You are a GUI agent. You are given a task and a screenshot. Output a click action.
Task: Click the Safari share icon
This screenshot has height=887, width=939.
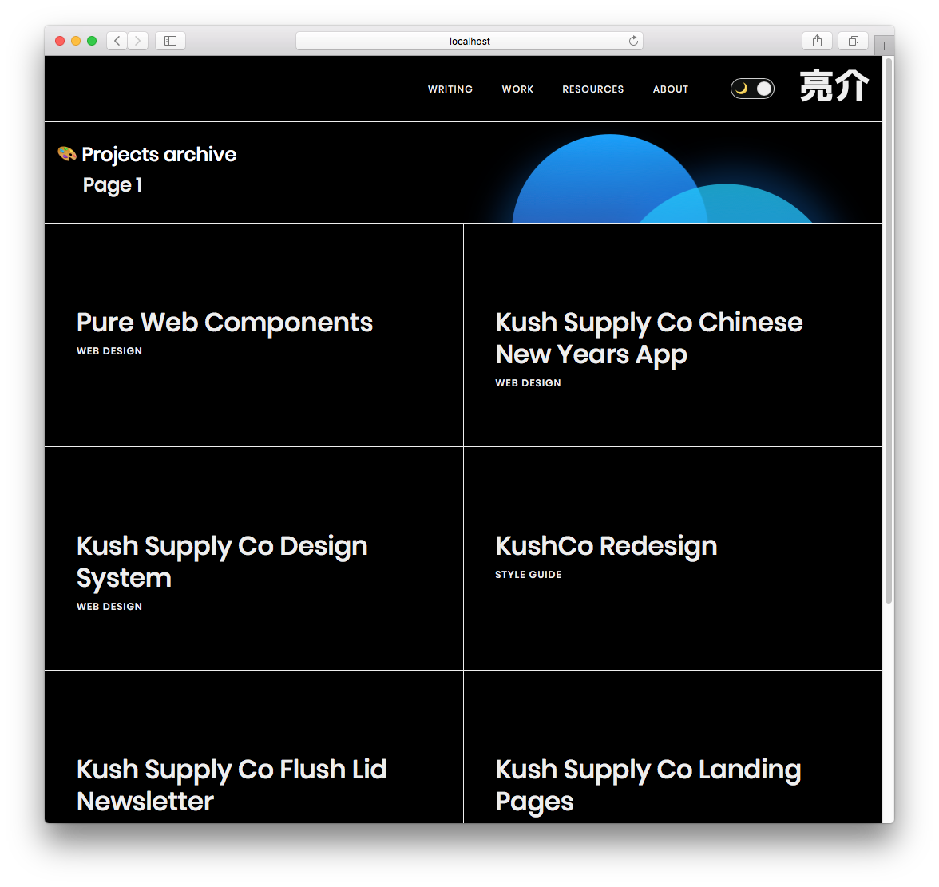pos(816,40)
